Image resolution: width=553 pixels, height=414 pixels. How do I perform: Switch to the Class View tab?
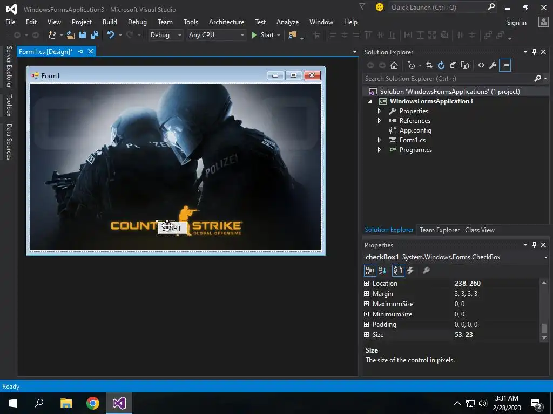[x=480, y=230]
